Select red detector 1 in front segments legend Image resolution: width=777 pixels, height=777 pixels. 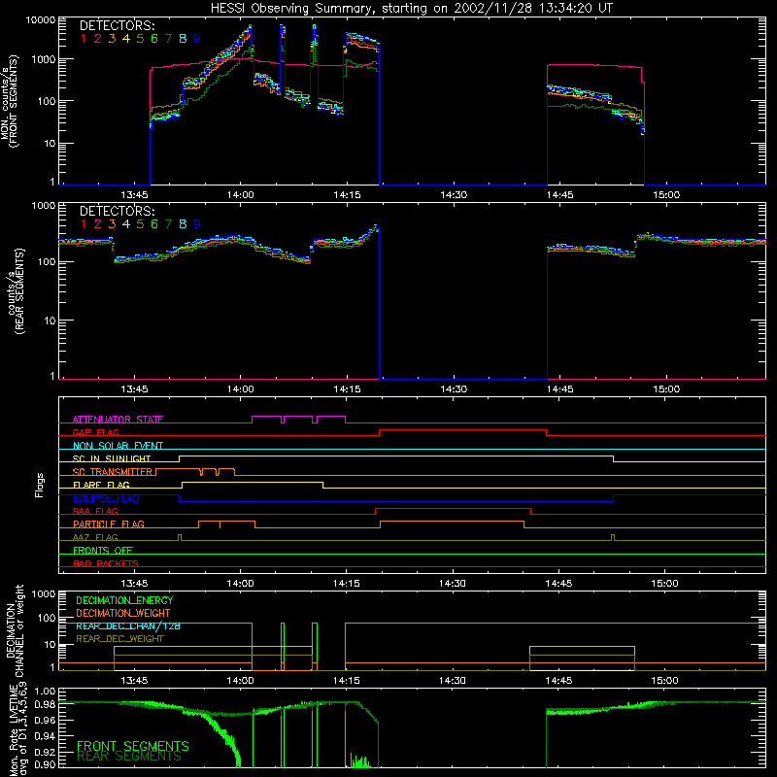pos(84,39)
